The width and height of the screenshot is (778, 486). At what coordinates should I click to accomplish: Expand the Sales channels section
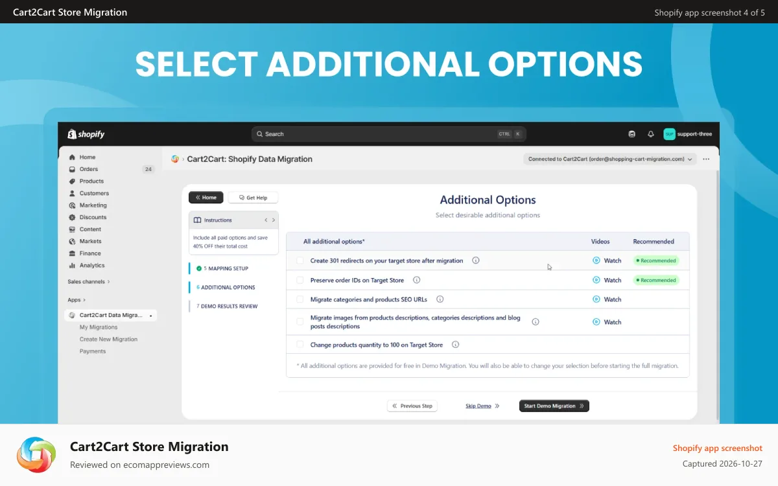[89, 282]
